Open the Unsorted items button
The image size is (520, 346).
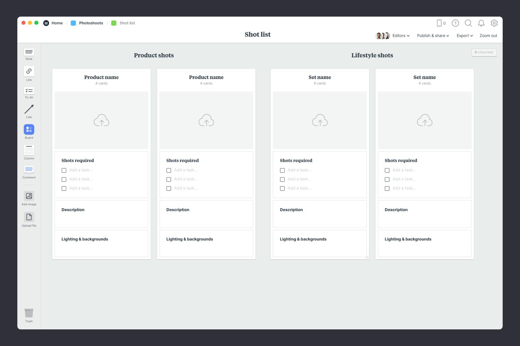pyautogui.click(x=484, y=52)
